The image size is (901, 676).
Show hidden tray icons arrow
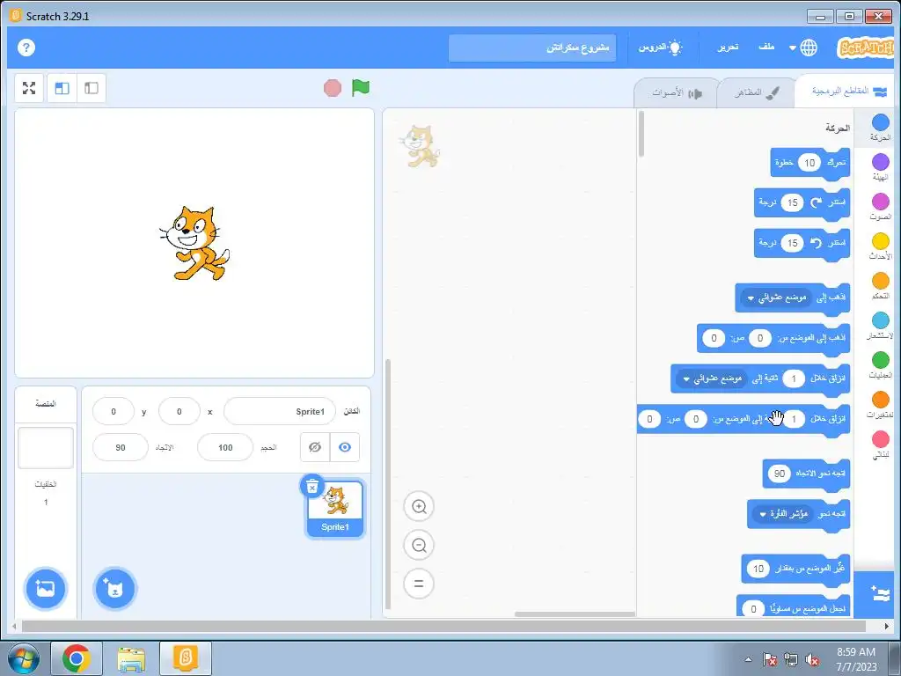(x=748, y=660)
